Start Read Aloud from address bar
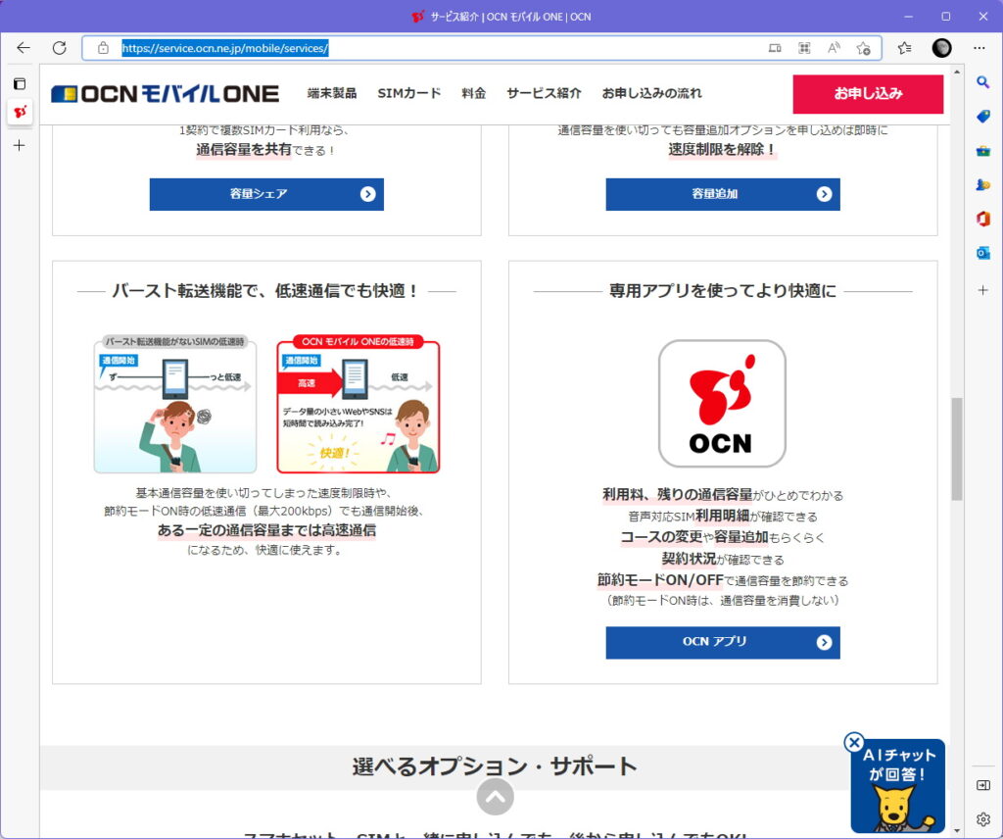Image resolution: width=1003 pixels, height=839 pixels. (834, 48)
